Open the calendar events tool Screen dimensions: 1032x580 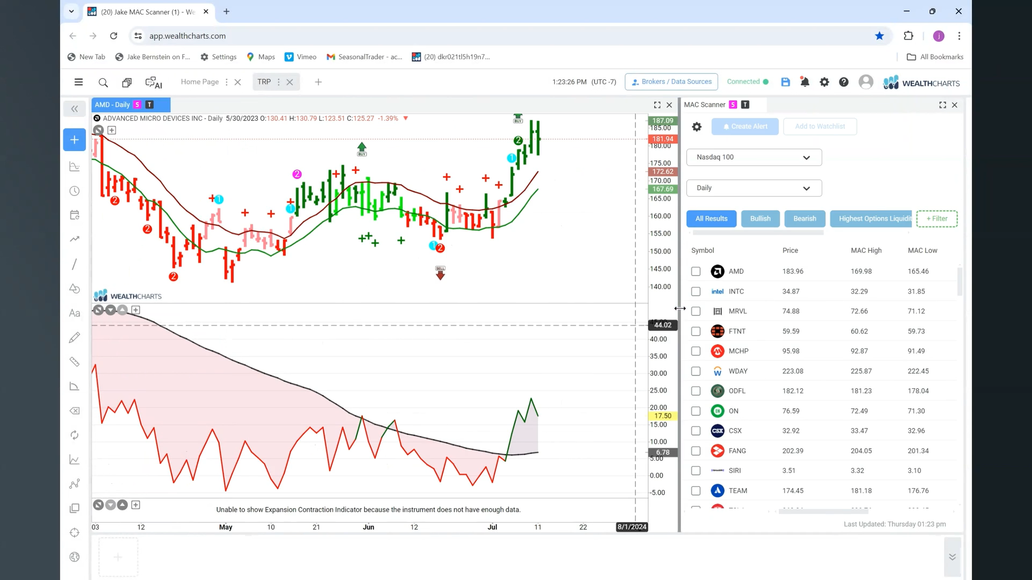pos(75,215)
